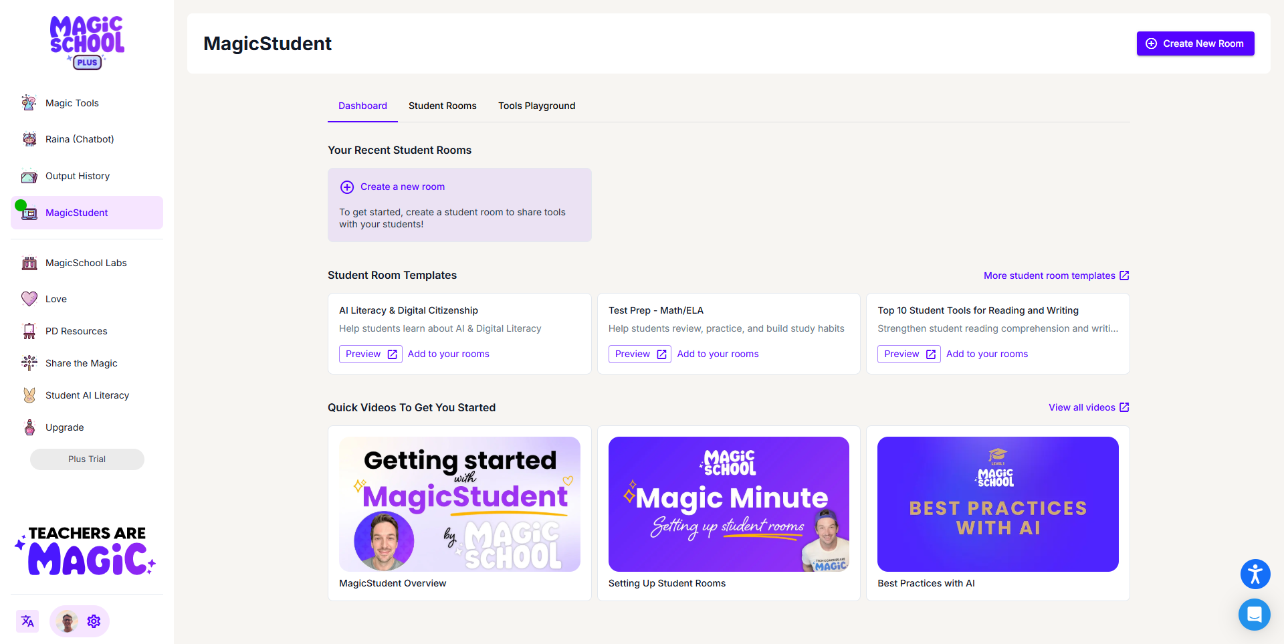This screenshot has width=1284, height=644.
Task: Play the MagicStudent Overview video thumbnail
Action: tap(459, 504)
